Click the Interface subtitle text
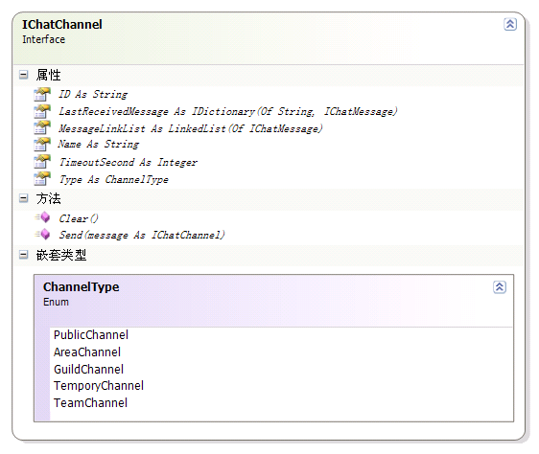 44,39
